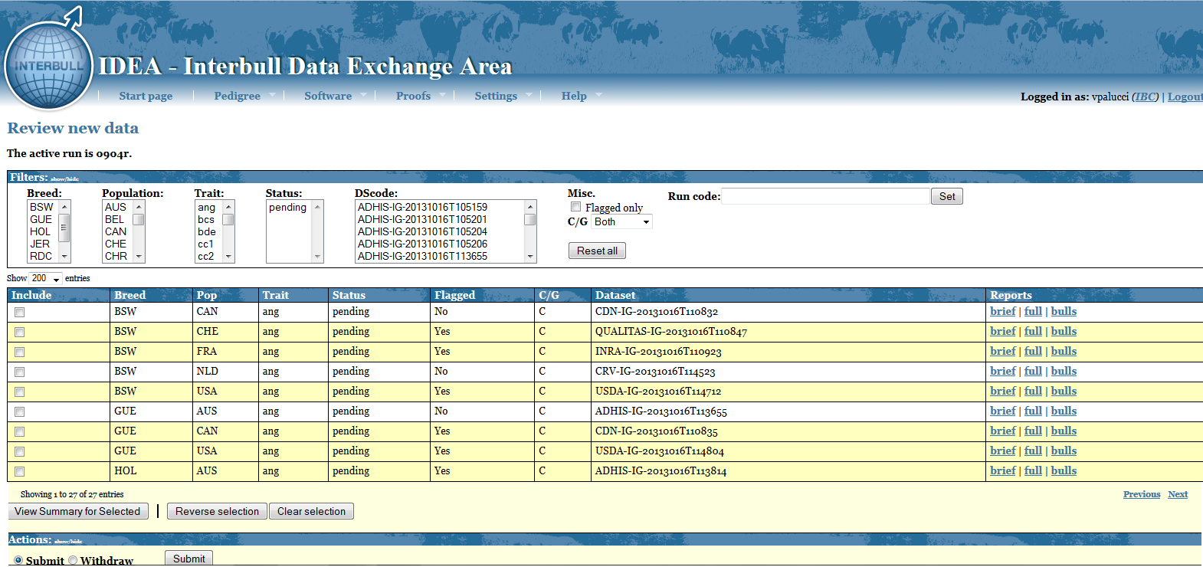Check Include box for BSW CAN row
This screenshot has height=567, width=1203.
click(x=19, y=313)
